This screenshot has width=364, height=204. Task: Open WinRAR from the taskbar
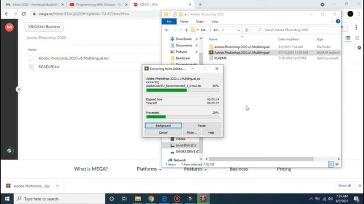(203, 199)
